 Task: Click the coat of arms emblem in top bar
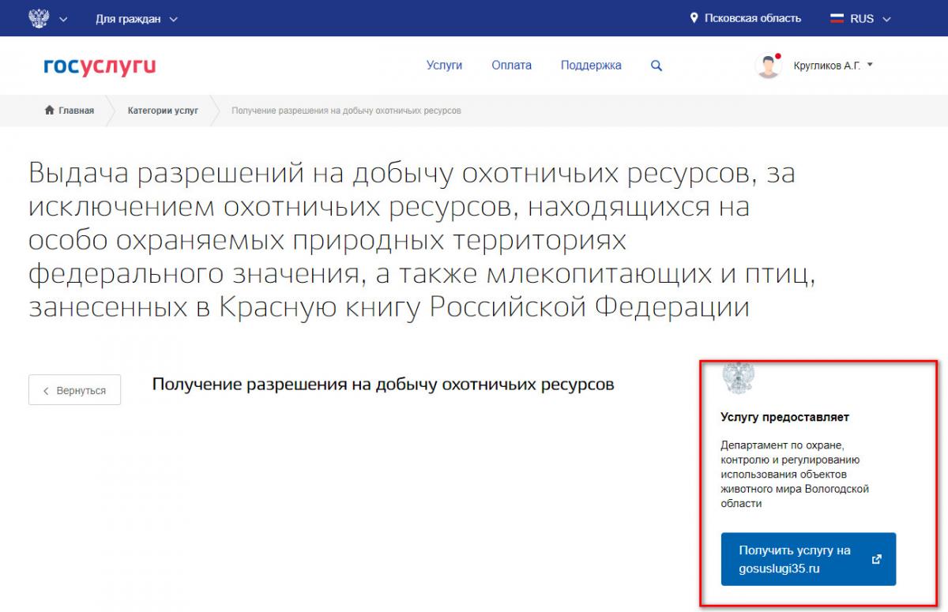click(38, 18)
